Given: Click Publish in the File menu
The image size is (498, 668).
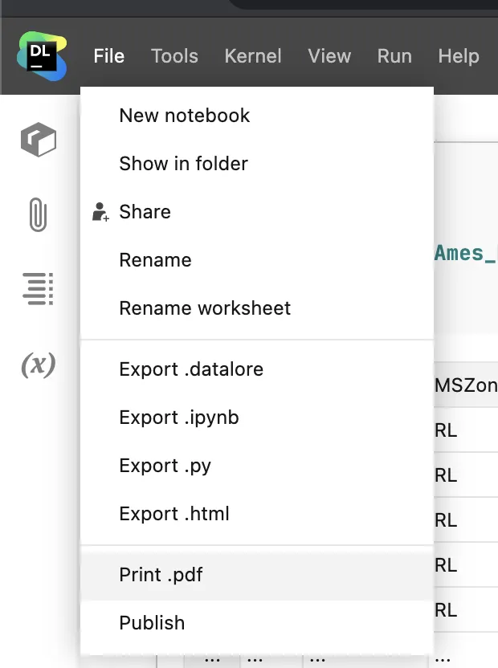Looking at the screenshot, I should [152, 623].
